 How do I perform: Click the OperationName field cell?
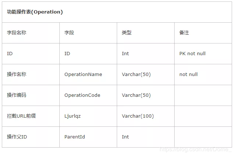83,75
